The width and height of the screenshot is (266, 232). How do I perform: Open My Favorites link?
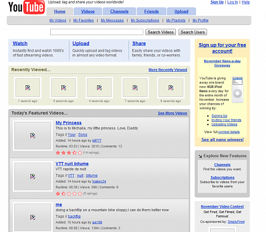click(84, 20)
